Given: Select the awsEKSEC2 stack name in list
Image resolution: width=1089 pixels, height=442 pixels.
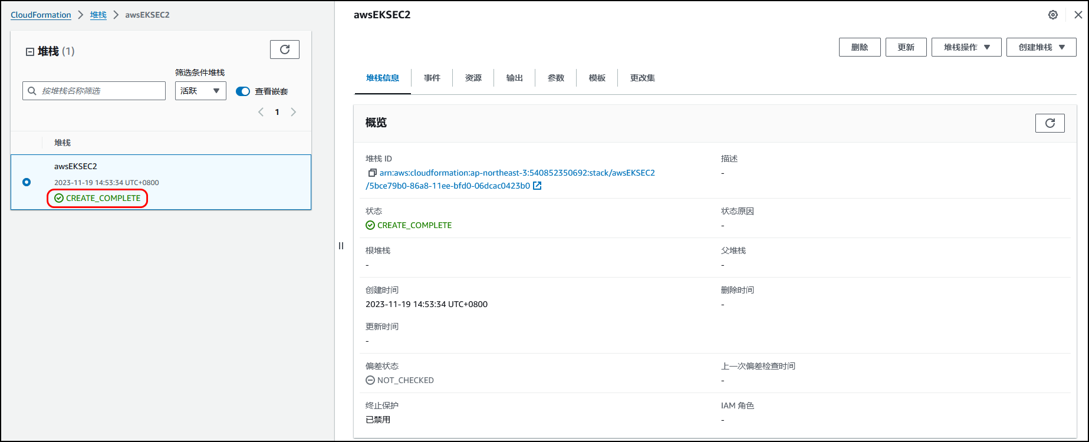Looking at the screenshot, I should tap(75, 166).
